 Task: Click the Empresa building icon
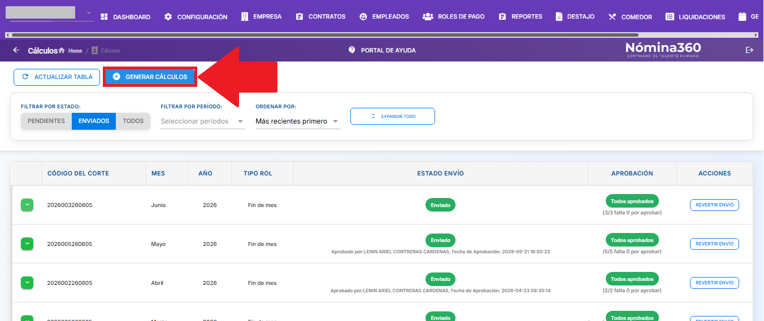click(244, 17)
